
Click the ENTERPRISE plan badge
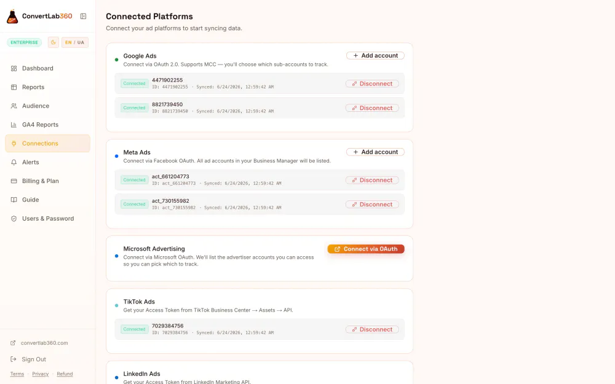coord(25,42)
